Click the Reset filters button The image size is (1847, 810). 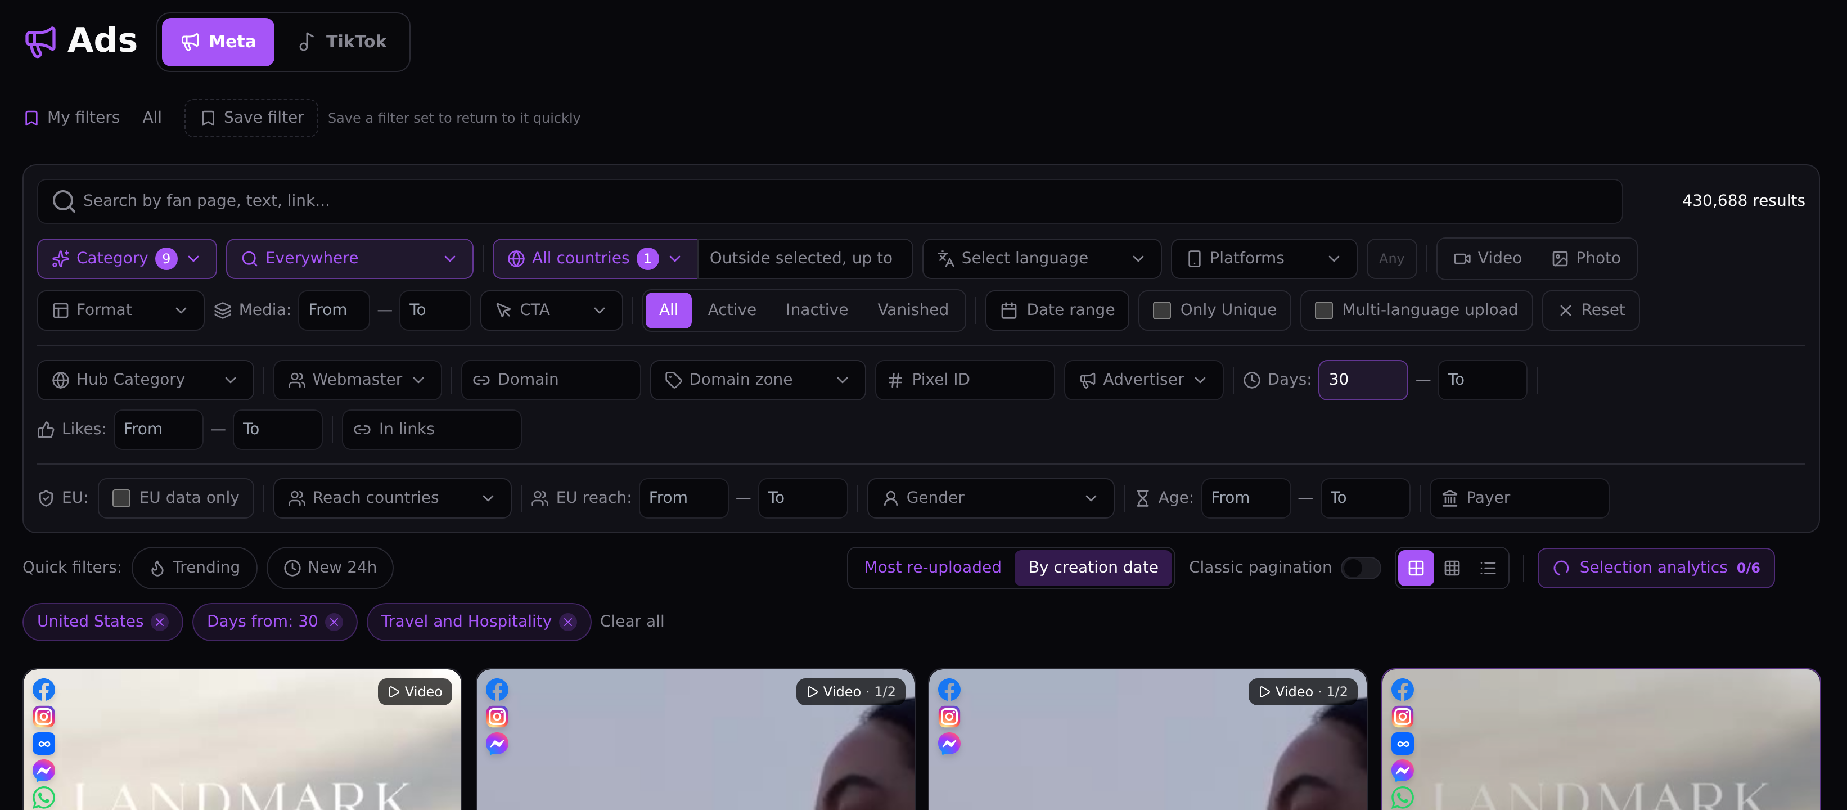point(1591,310)
